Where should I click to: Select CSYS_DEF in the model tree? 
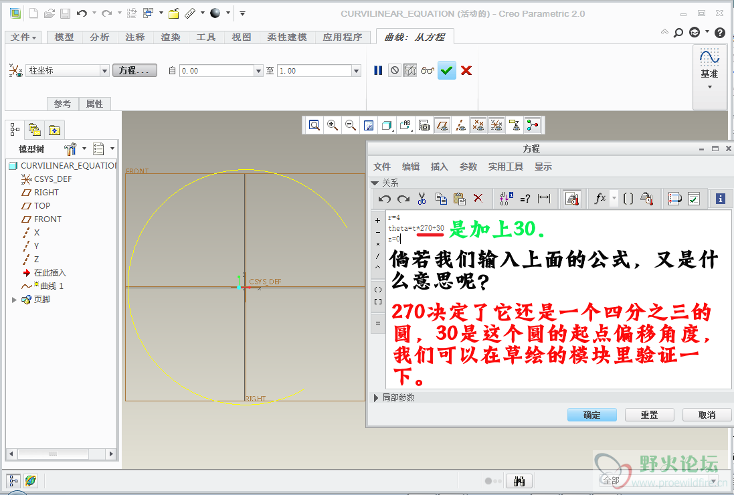(x=46, y=179)
